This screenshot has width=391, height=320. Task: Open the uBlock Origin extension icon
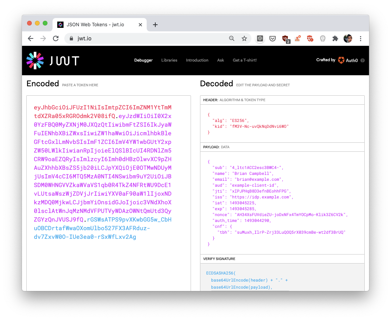[x=285, y=38]
